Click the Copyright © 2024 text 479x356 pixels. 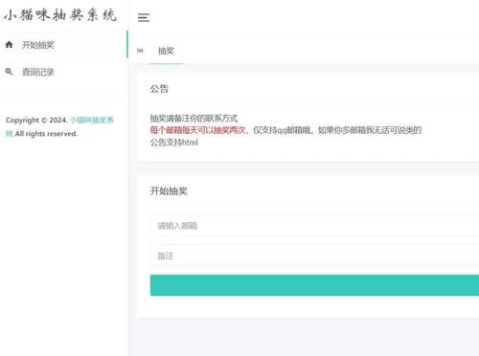click(x=36, y=121)
